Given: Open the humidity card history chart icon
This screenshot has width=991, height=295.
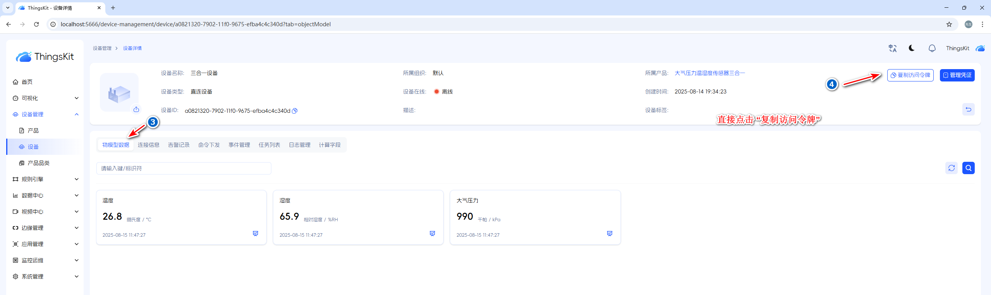Looking at the screenshot, I should pos(432,234).
